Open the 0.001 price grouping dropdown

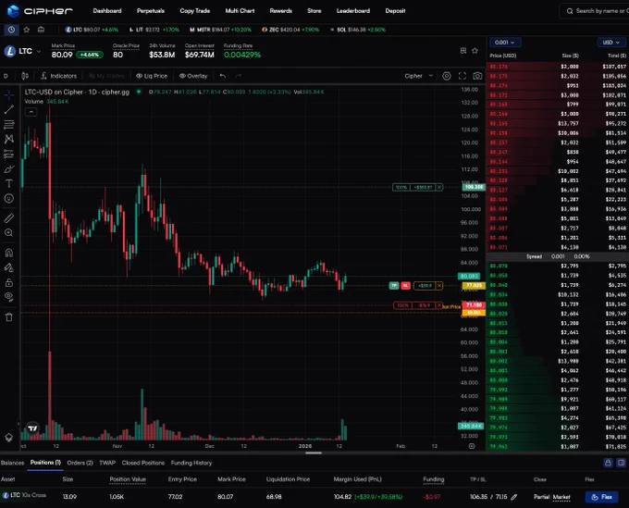(x=505, y=43)
